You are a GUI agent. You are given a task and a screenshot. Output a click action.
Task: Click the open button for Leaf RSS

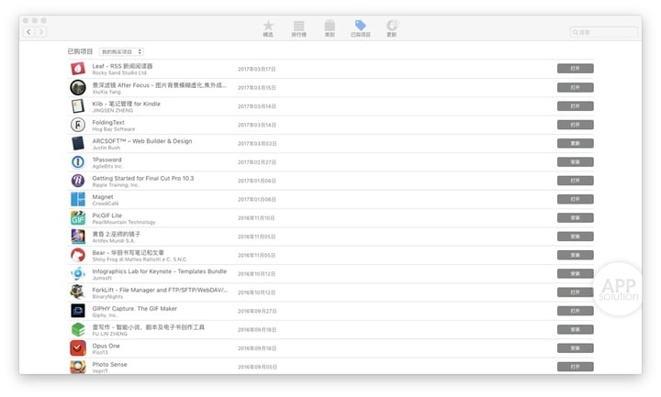pyautogui.click(x=575, y=69)
